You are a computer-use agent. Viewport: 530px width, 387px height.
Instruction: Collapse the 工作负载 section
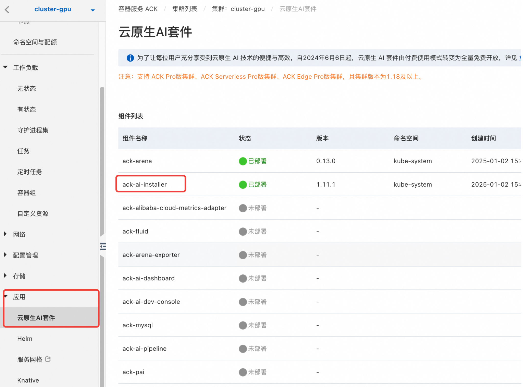(x=5, y=67)
